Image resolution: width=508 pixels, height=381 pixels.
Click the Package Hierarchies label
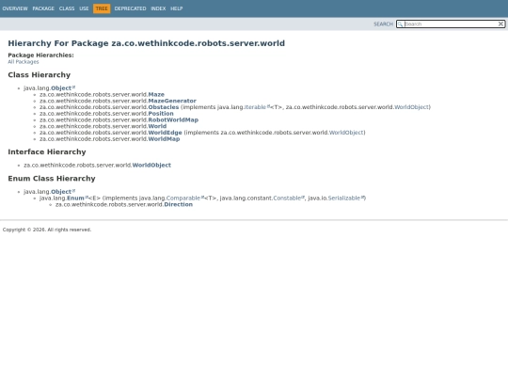(x=40, y=56)
